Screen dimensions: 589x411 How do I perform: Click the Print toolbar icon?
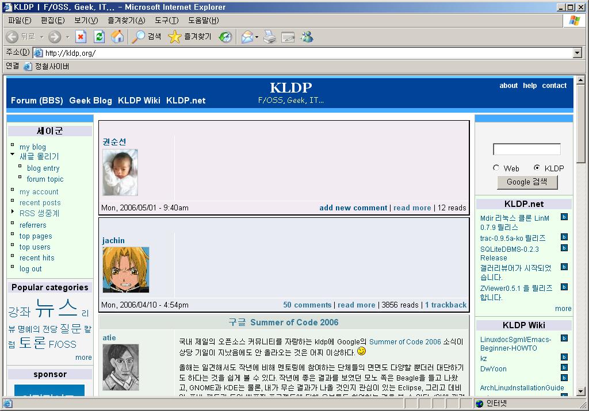pyautogui.click(x=270, y=37)
